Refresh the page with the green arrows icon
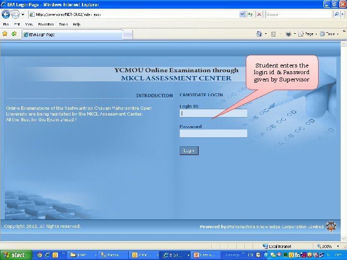The image size is (347, 260). [250, 14]
